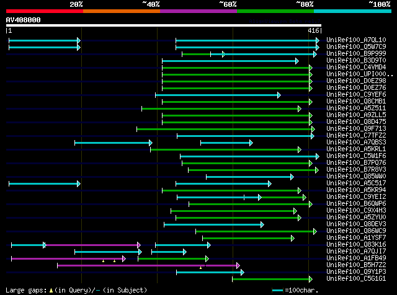
Task: Click the UniRef100_C7TFZ2 label
Action: pyautogui.click(x=356, y=136)
